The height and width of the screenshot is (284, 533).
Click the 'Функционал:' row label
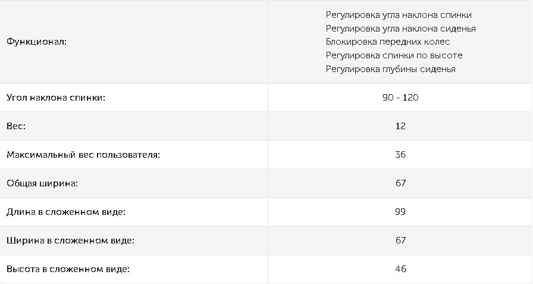click(37, 42)
